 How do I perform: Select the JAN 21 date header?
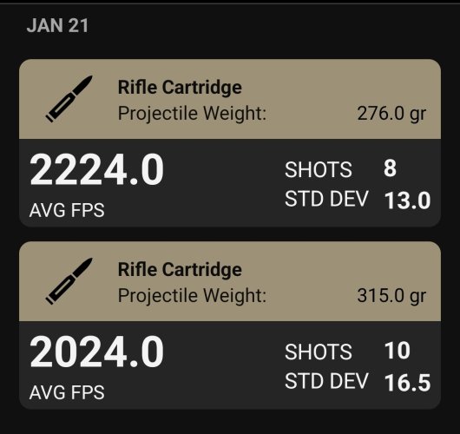[57, 25]
